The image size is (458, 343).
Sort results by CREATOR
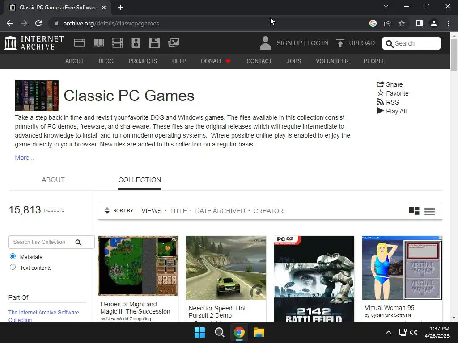268,211
